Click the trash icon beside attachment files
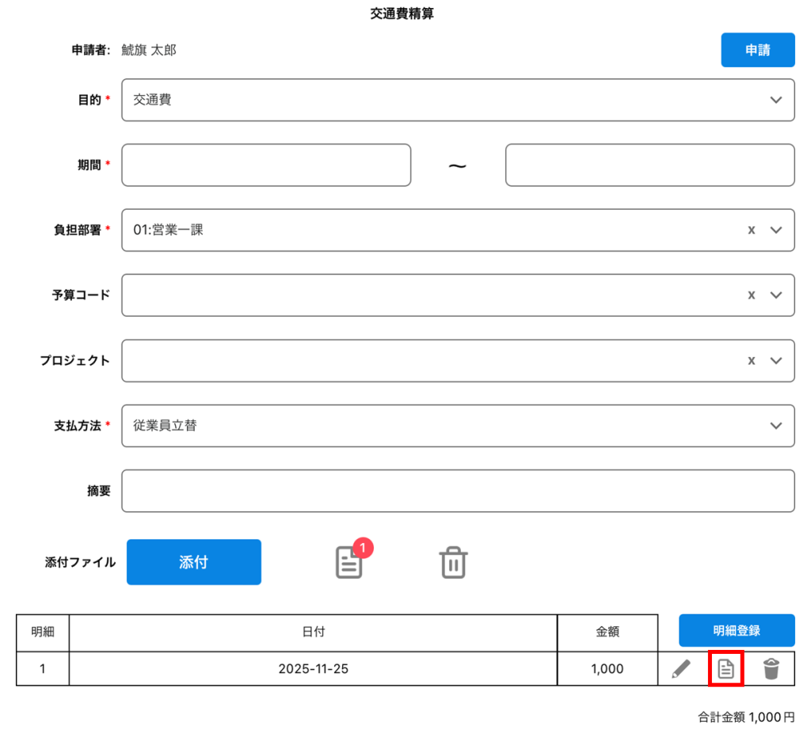This screenshot has width=811, height=737. click(x=453, y=562)
